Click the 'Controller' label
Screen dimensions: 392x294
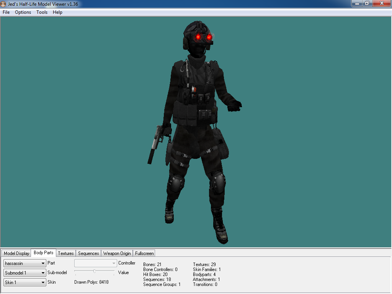(x=127, y=263)
